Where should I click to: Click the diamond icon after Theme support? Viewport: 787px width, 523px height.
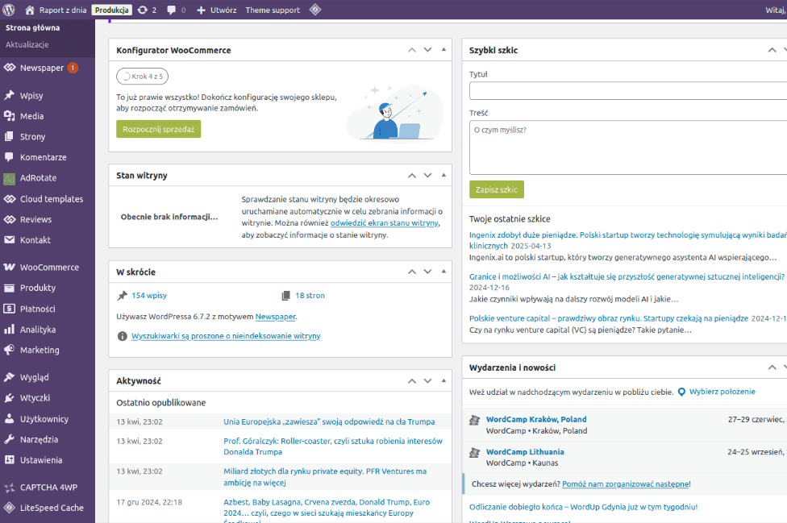(x=315, y=10)
